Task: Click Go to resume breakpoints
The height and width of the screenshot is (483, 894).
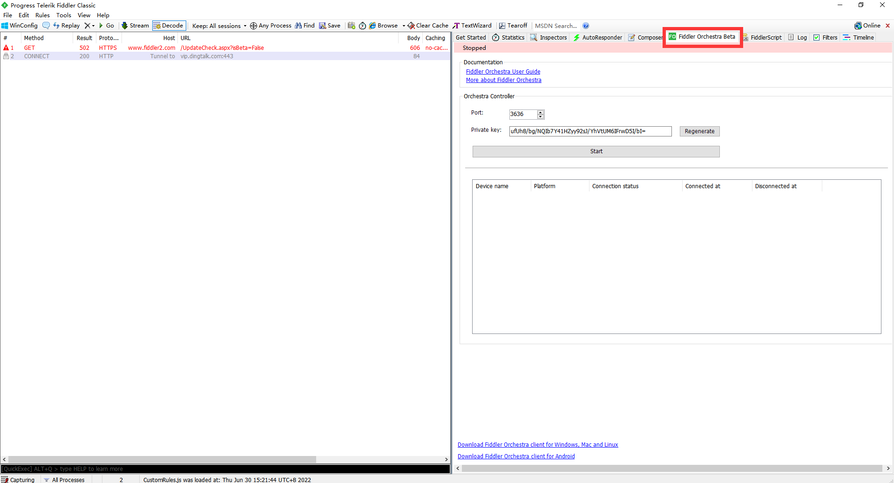Action: coord(107,26)
